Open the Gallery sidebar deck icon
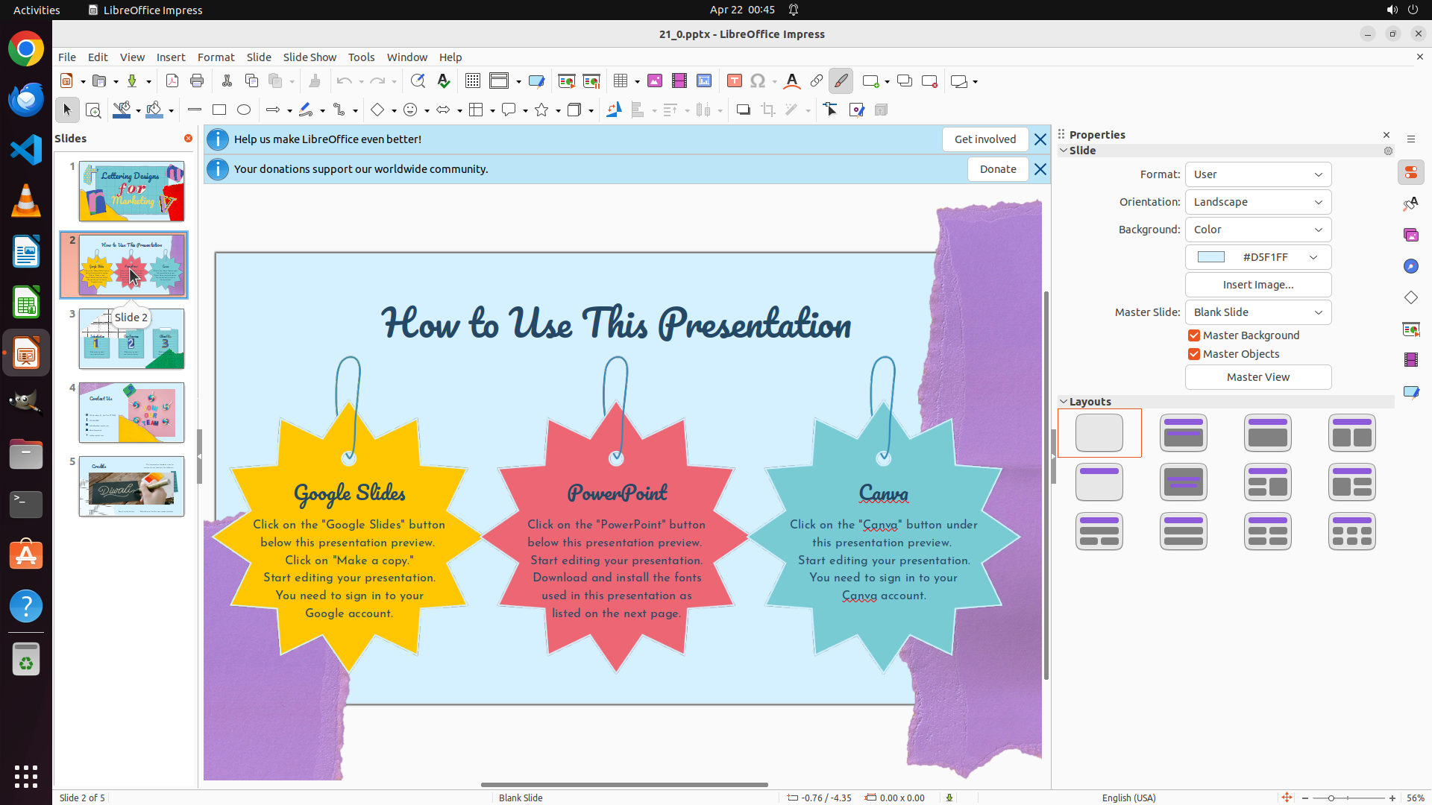 [1411, 235]
